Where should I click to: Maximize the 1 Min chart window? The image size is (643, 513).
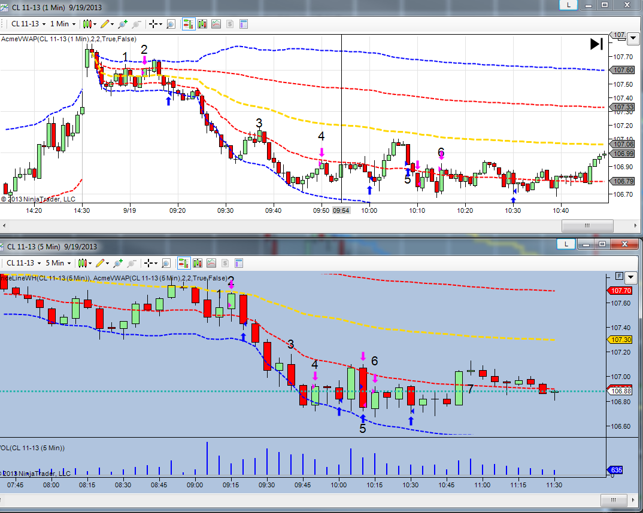point(605,5)
